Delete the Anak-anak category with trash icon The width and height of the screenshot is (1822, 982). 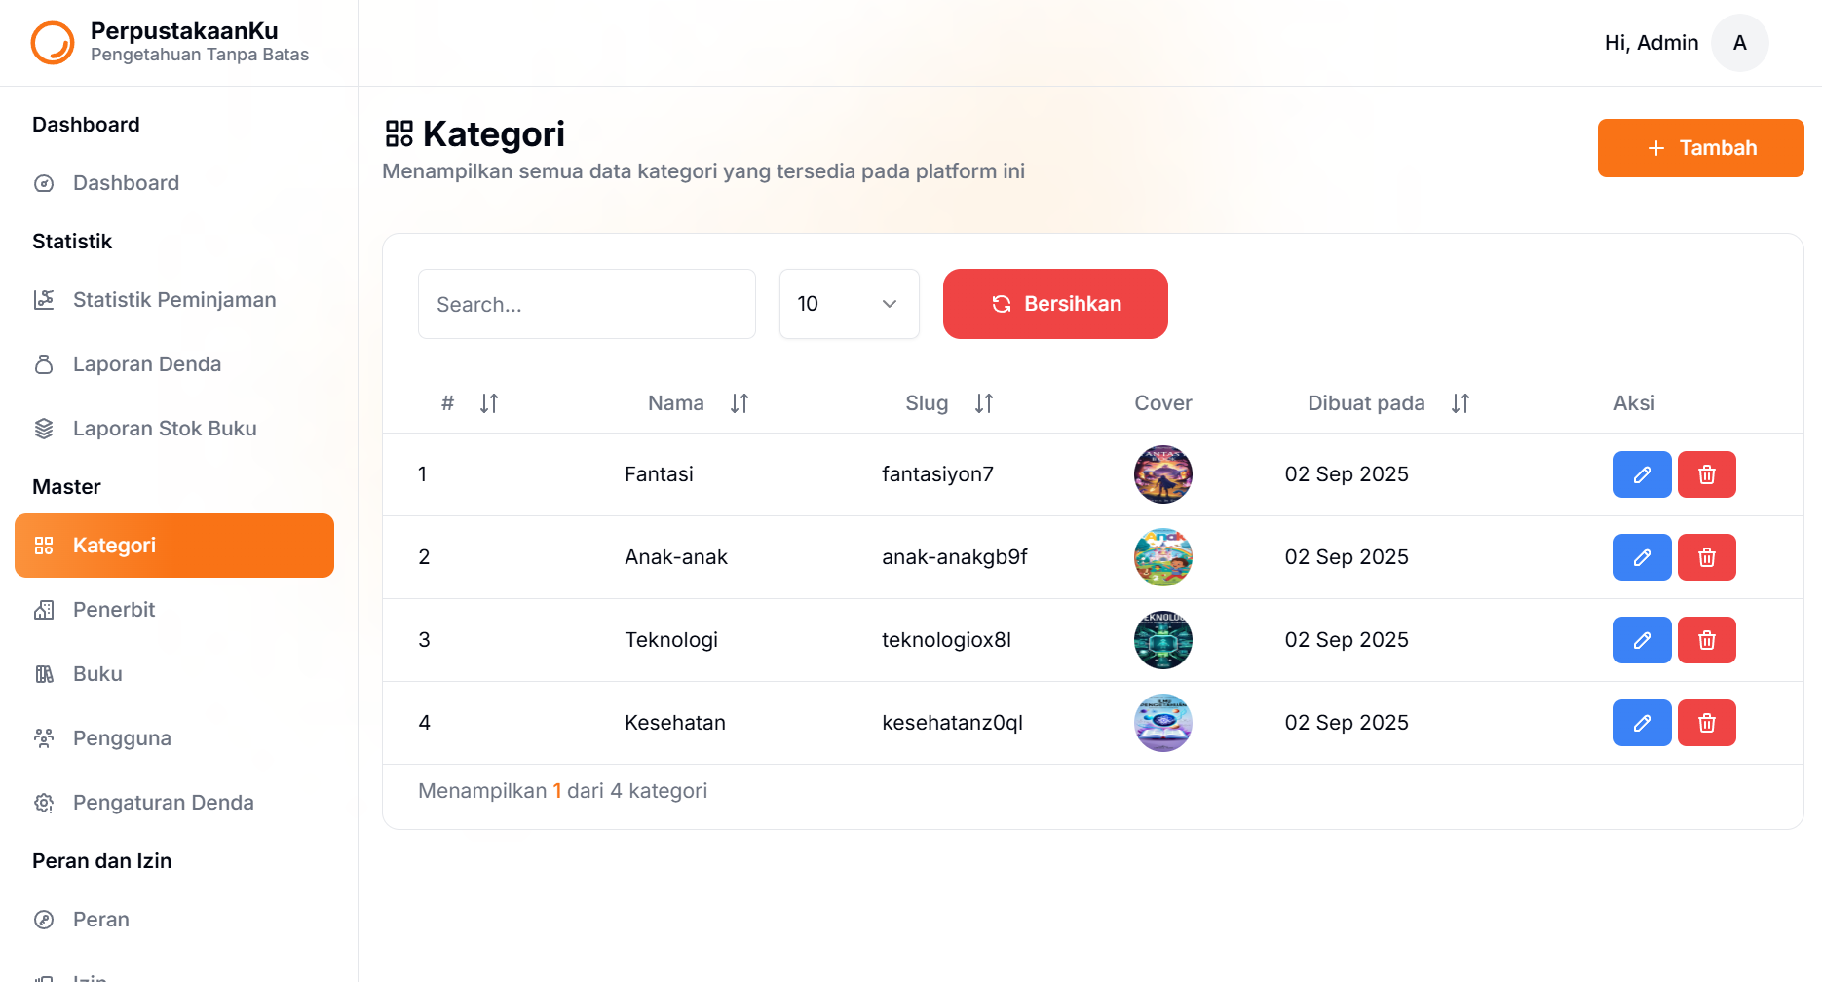1706,557
